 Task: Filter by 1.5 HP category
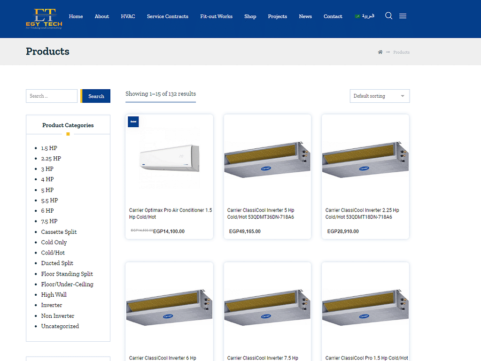(x=49, y=148)
